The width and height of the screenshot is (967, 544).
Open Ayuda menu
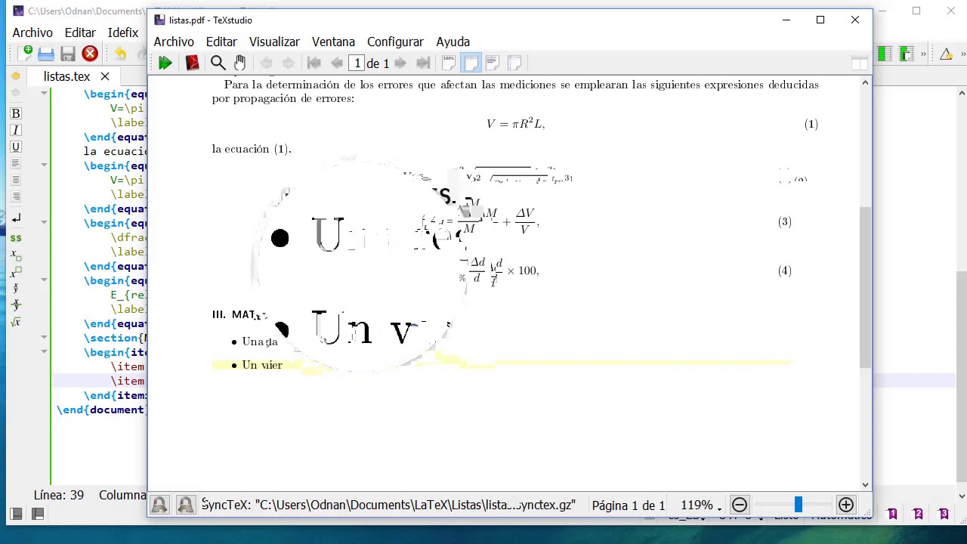tap(453, 42)
